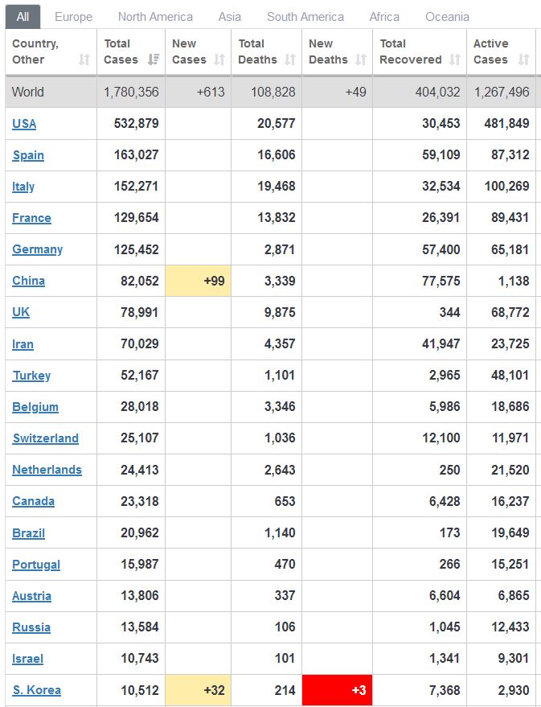Click the Total Cases sort icon
Viewport: 541px width, 707px height.
point(153,60)
